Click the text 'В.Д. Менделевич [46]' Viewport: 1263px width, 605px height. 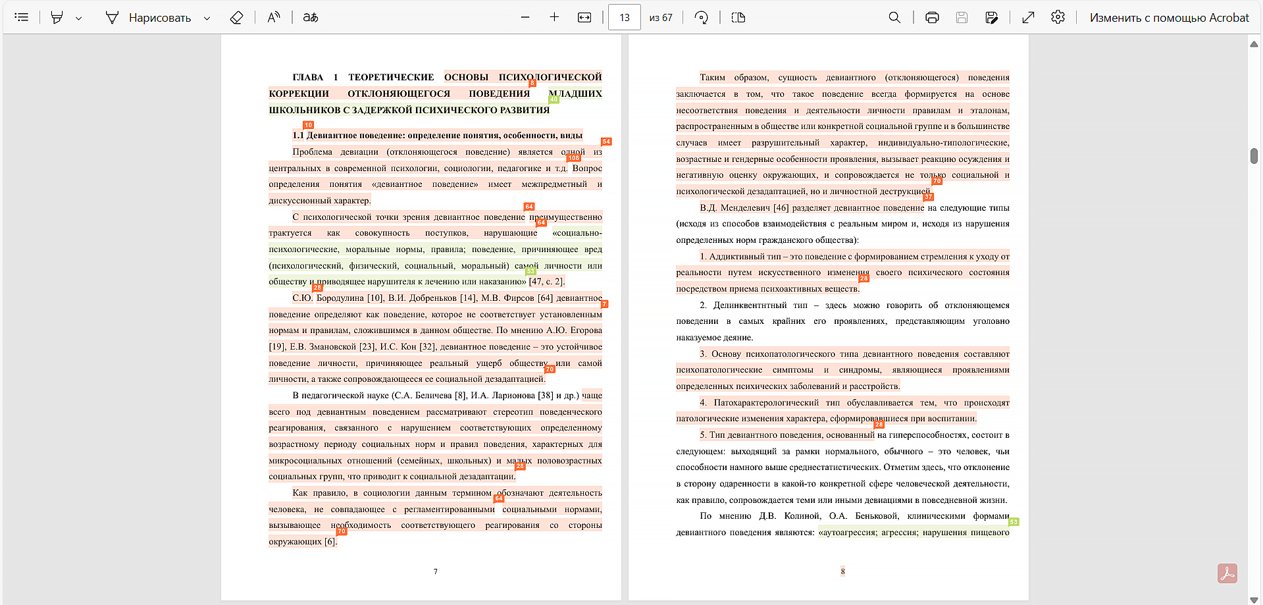pyautogui.click(x=744, y=208)
